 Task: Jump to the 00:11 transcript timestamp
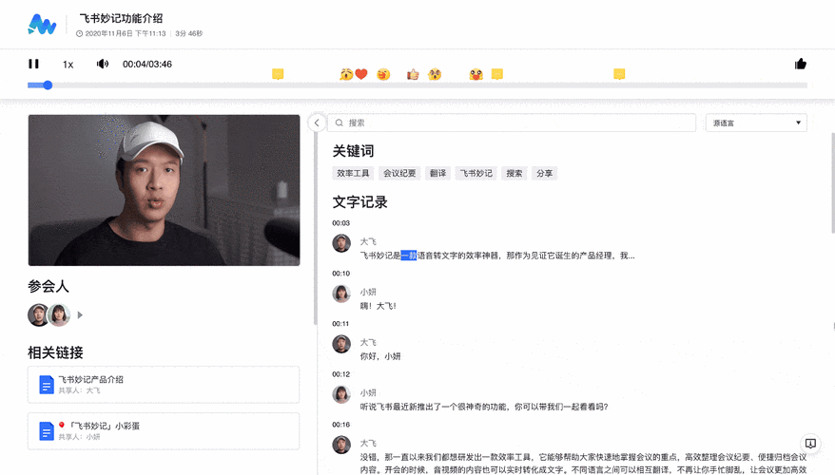click(x=340, y=323)
